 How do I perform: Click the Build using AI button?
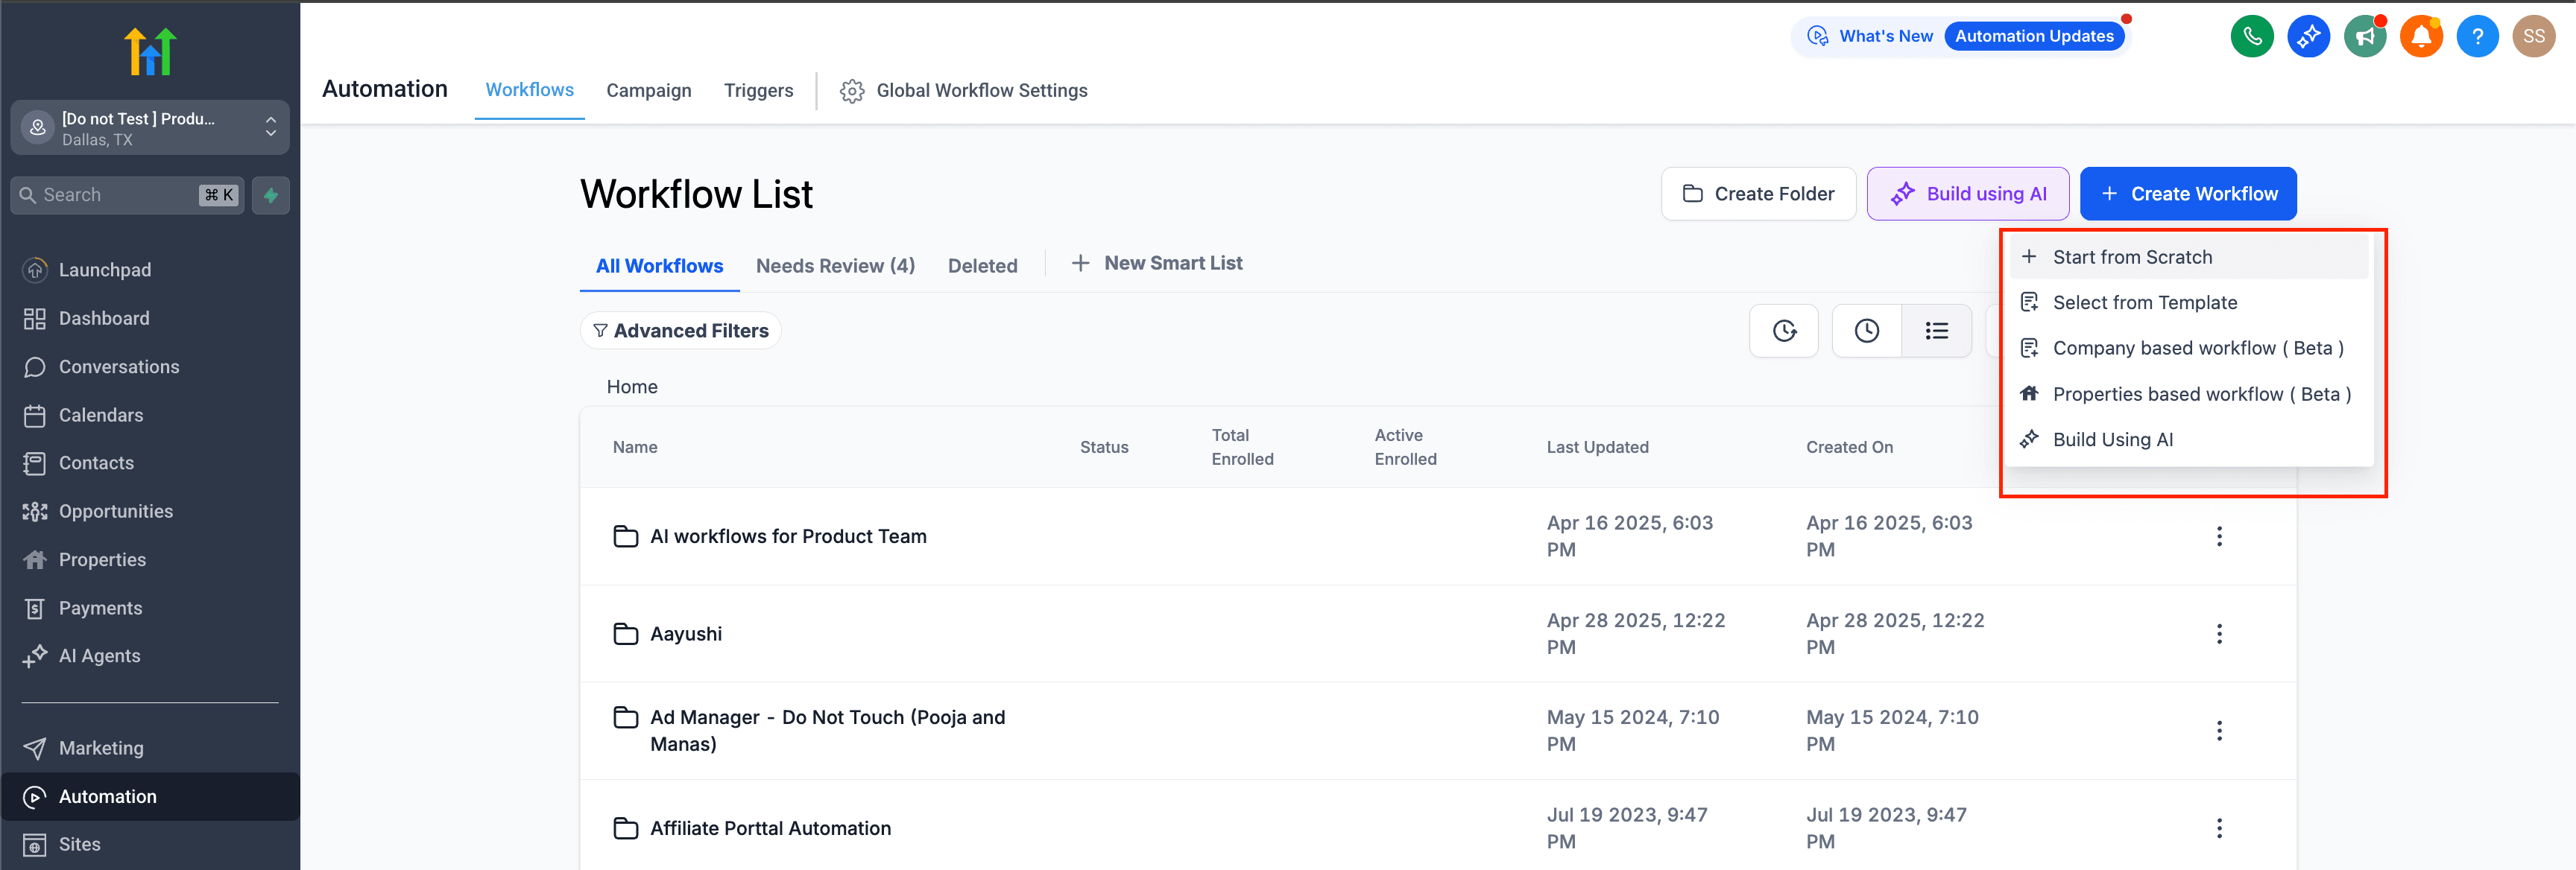coord(1966,193)
